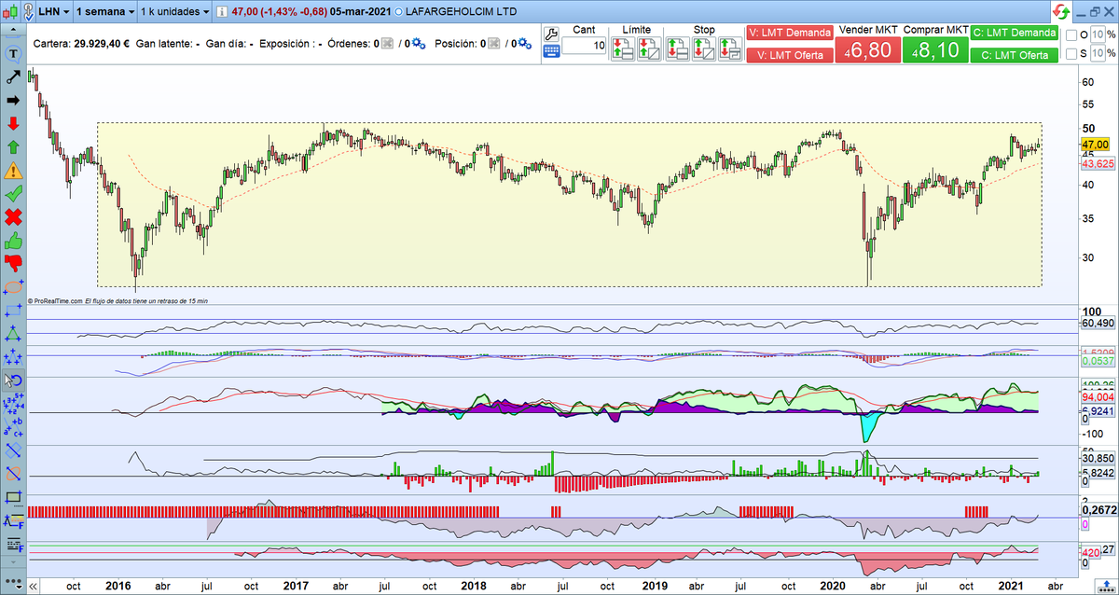Enable the S percentage checkbox
Viewport: 1119px width, 595px height.
1072,53
